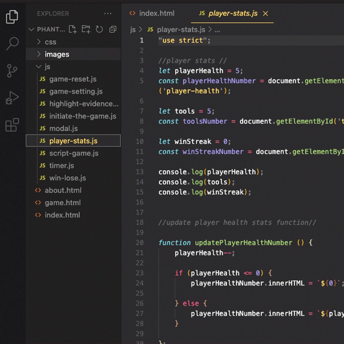Click the updatePlayerHealthNumber function name
This screenshot has height=344, width=344.
244,243
